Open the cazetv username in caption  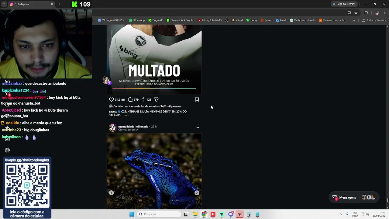coord(113,112)
